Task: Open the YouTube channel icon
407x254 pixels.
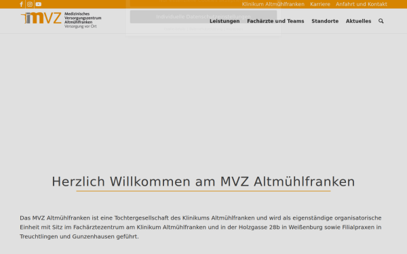Action: click(39, 4)
